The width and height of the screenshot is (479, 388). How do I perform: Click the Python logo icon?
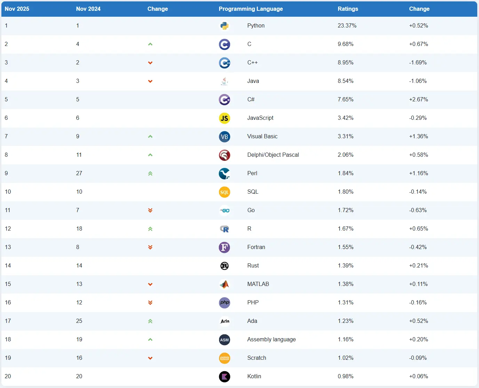click(x=224, y=26)
